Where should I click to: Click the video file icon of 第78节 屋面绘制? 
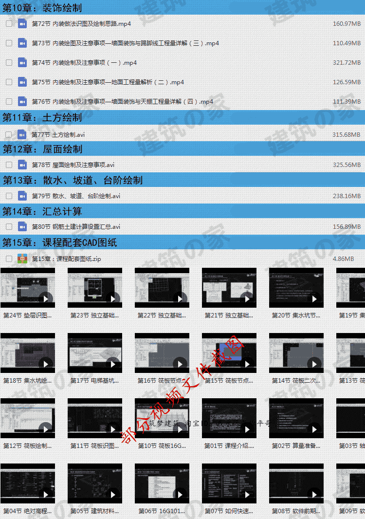(x=22, y=165)
